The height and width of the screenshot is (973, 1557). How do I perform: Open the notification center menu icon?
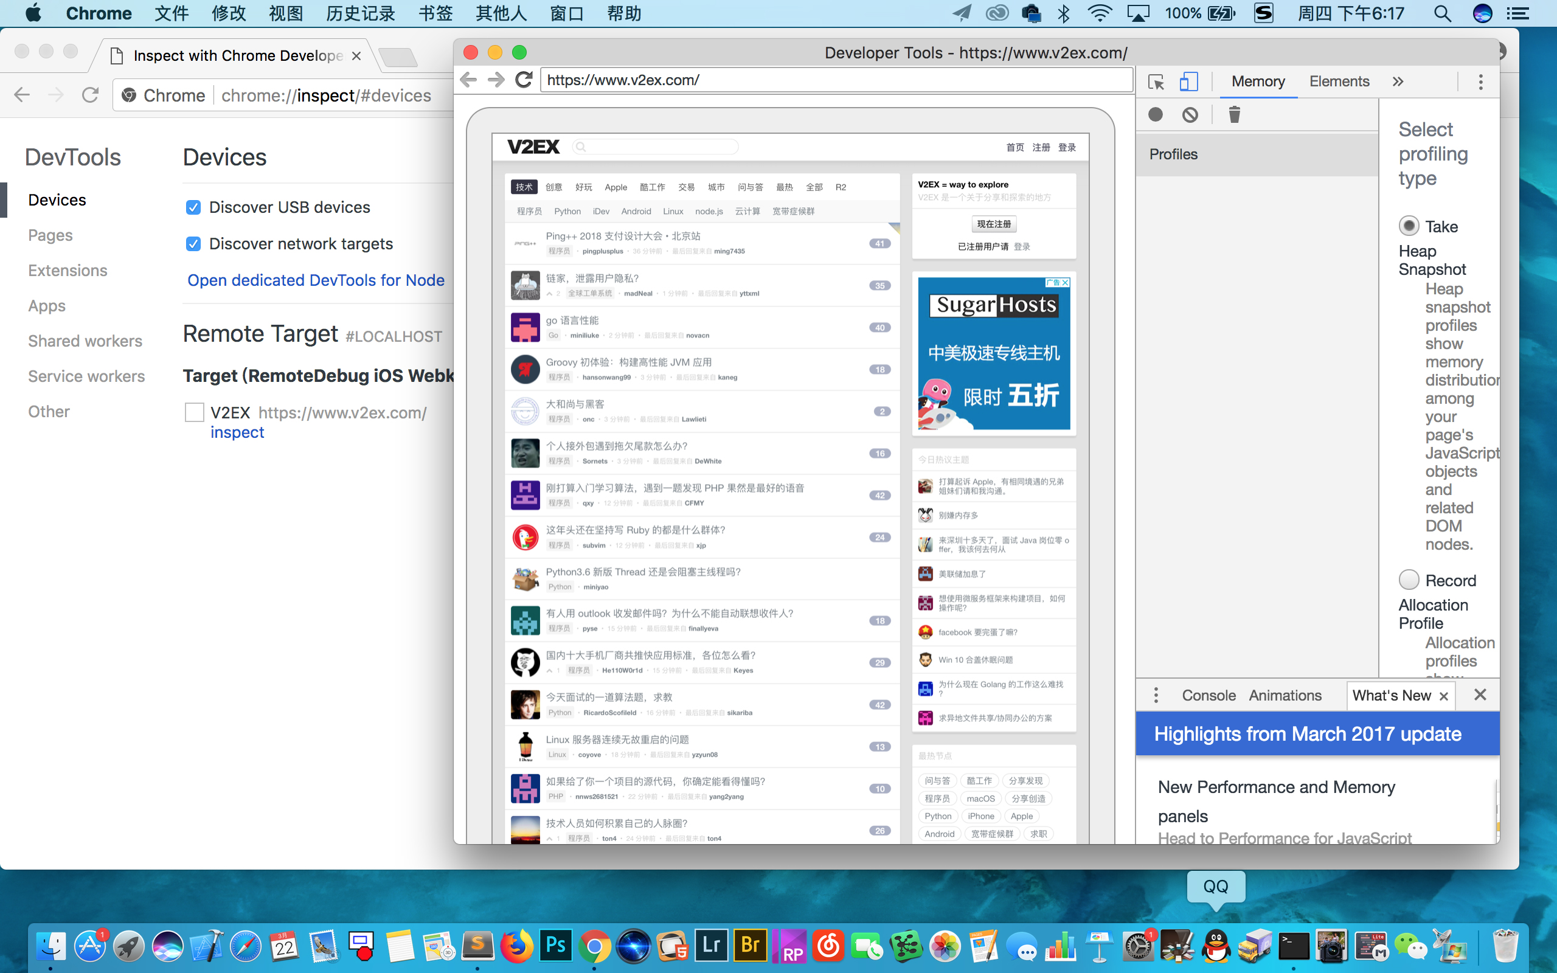[x=1519, y=13]
